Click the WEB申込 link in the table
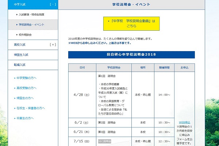The image size is (219, 146). (184, 122)
